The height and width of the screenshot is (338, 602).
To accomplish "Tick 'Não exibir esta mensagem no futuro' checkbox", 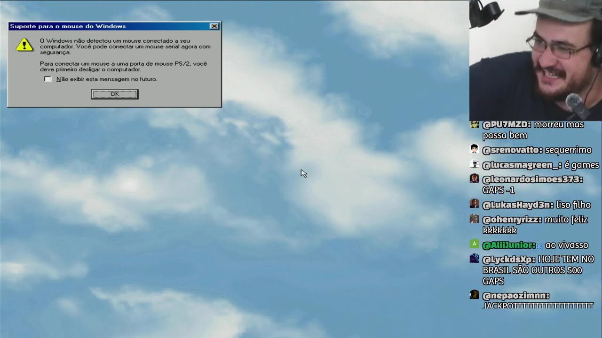I will click(48, 79).
